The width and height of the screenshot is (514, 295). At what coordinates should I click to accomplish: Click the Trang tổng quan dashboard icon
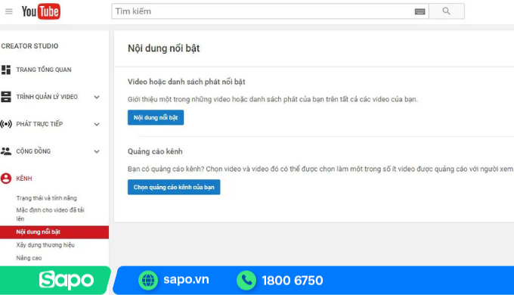[x=6, y=70]
